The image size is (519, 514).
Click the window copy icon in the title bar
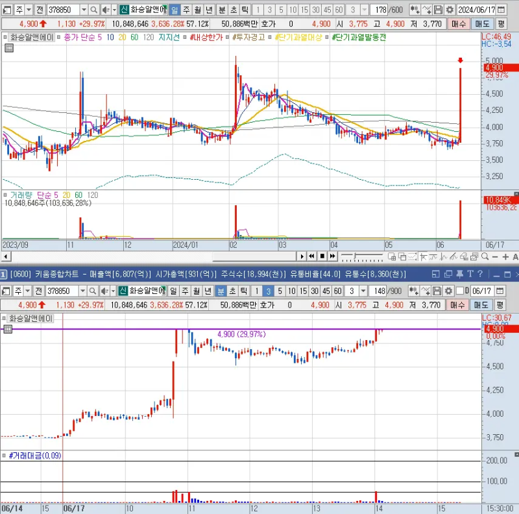448,274
